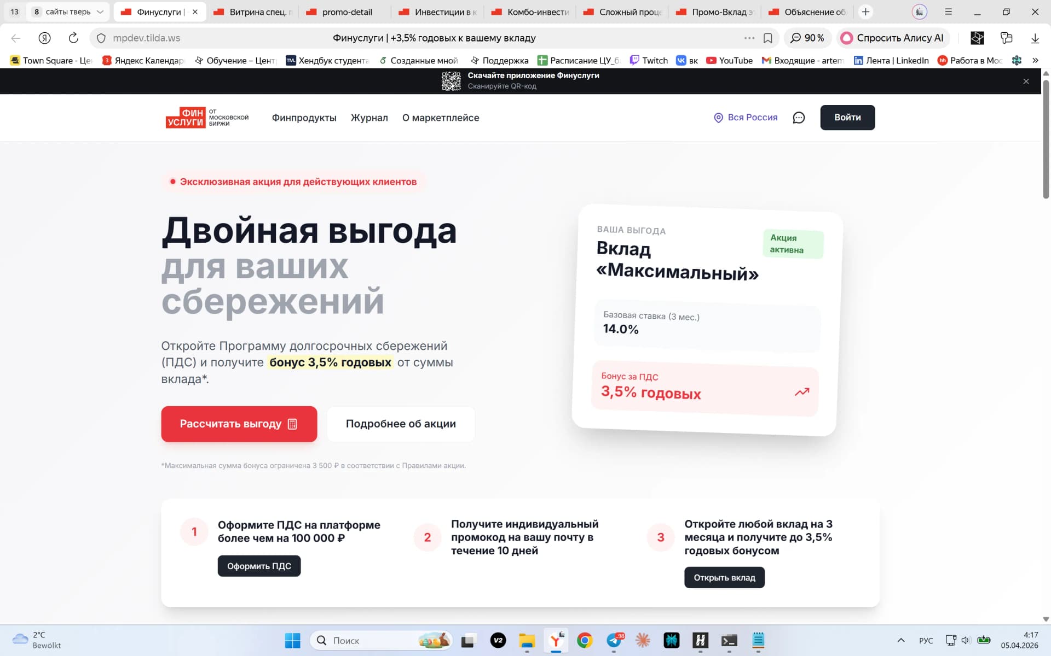The width and height of the screenshot is (1051, 656).
Task: Click the Войти button
Action: [x=847, y=118]
